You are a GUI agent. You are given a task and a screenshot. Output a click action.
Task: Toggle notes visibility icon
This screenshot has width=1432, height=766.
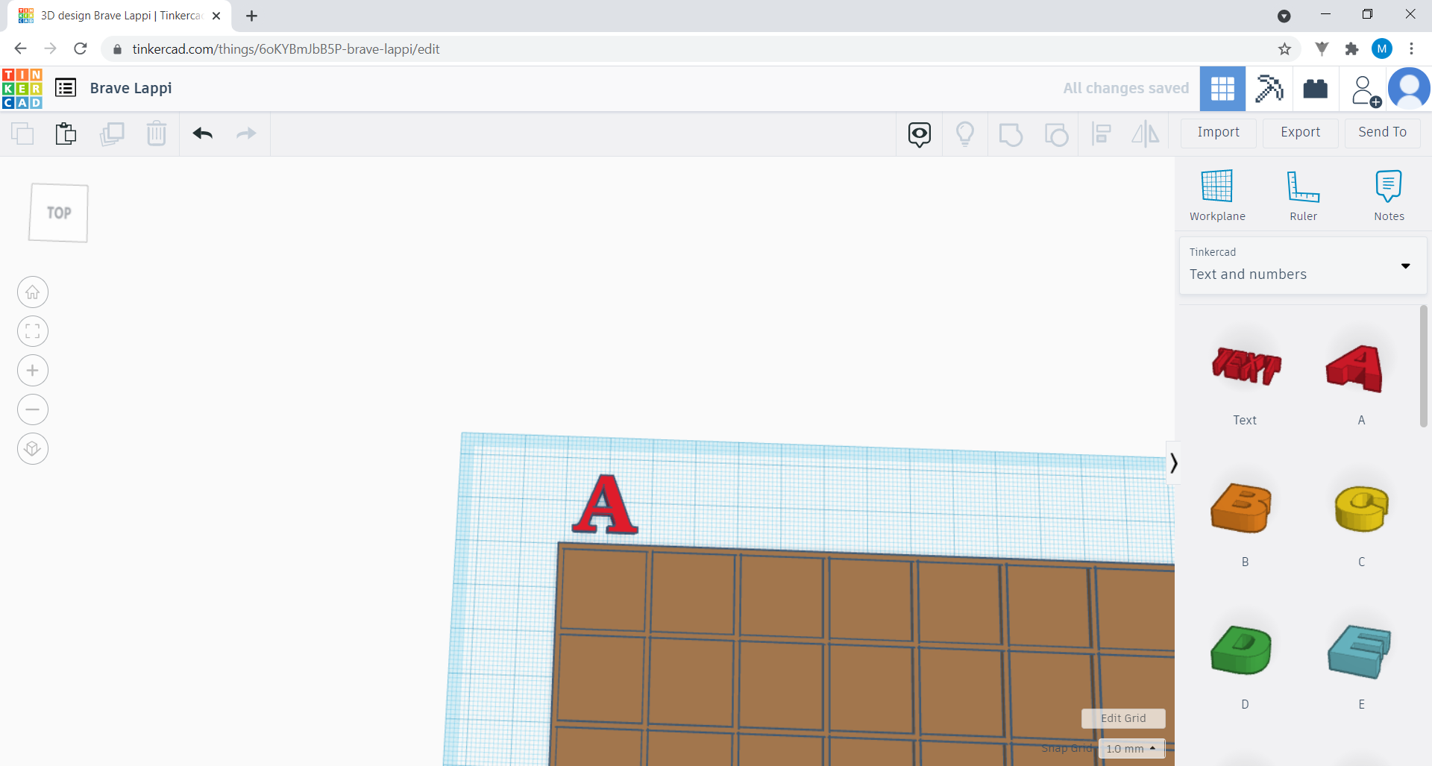(920, 134)
